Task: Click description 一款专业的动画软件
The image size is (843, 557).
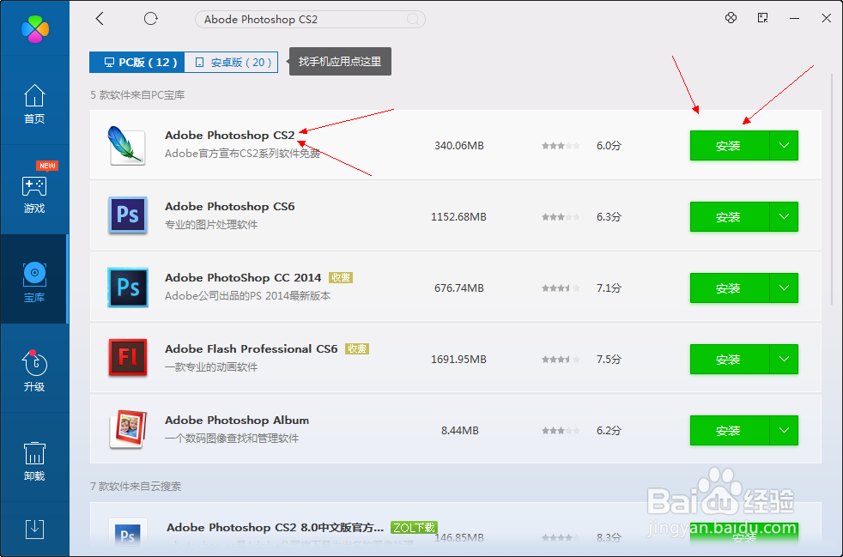Action: click(x=211, y=367)
